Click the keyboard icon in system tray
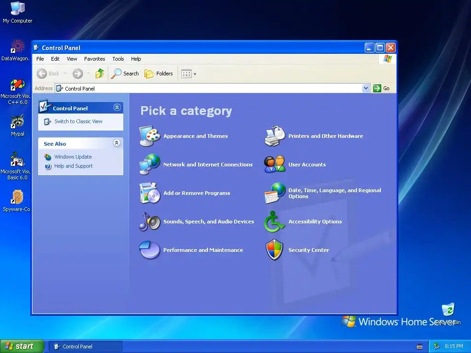471x353 pixels. coord(419,347)
